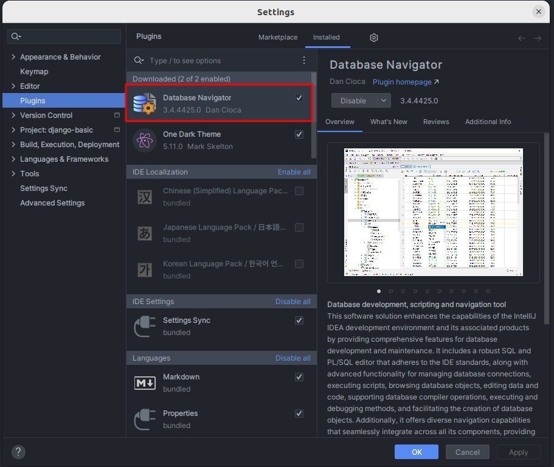
Task: Open the Additional Info tab
Action: point(488,122)
